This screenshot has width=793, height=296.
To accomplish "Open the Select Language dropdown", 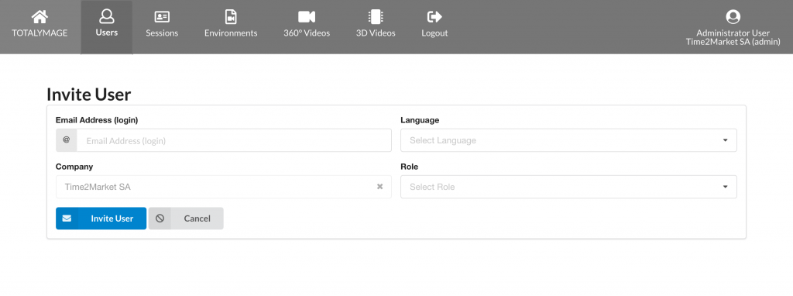I will pyautogui.click(x=568, y=140).
